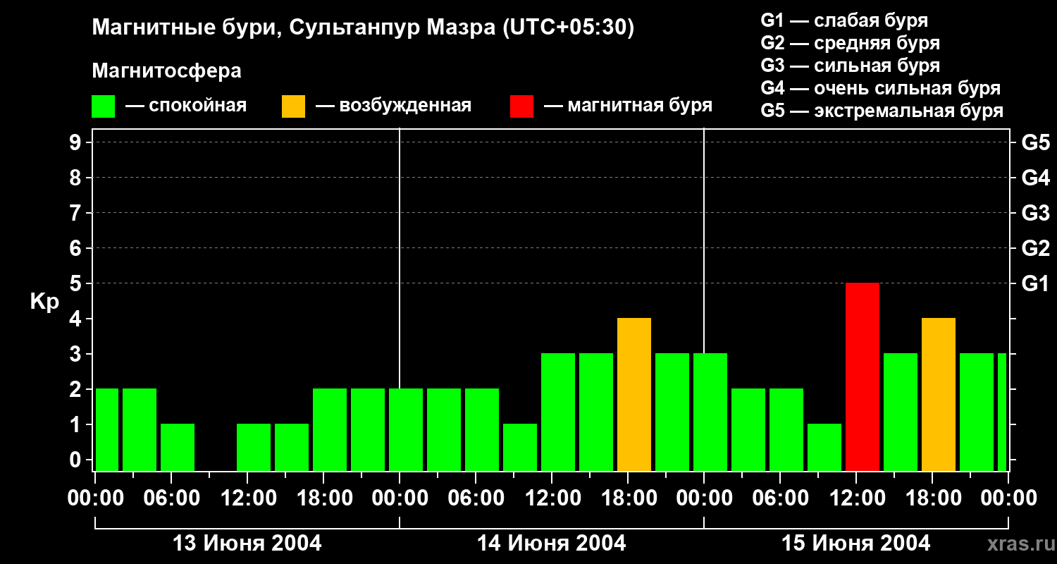Click the Kp 3 green bar right after the red bar
Screen dimensions: 1057x564
(x=901, y=412)
